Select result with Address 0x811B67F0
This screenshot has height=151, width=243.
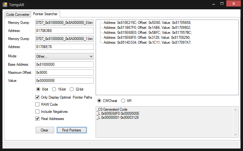pyautogui.click(x=147, y=28)
